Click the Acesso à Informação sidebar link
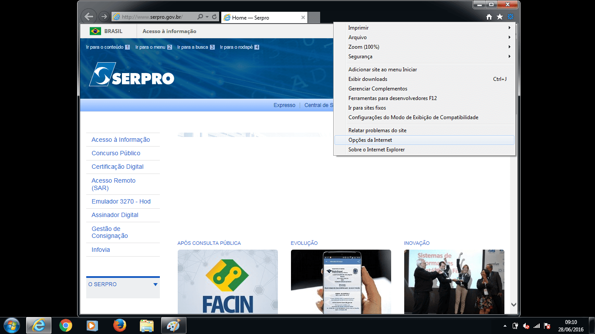This screenshot has width=595, height=334. (121, 140)
